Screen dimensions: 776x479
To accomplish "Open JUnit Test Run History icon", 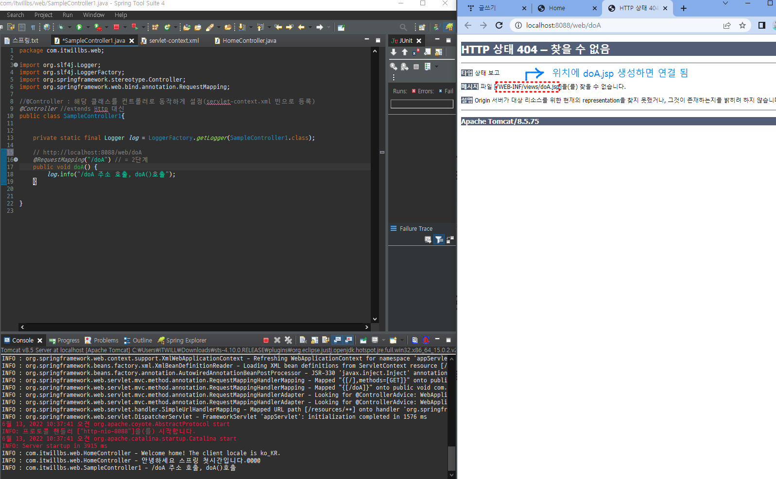I will coord(428,67).
